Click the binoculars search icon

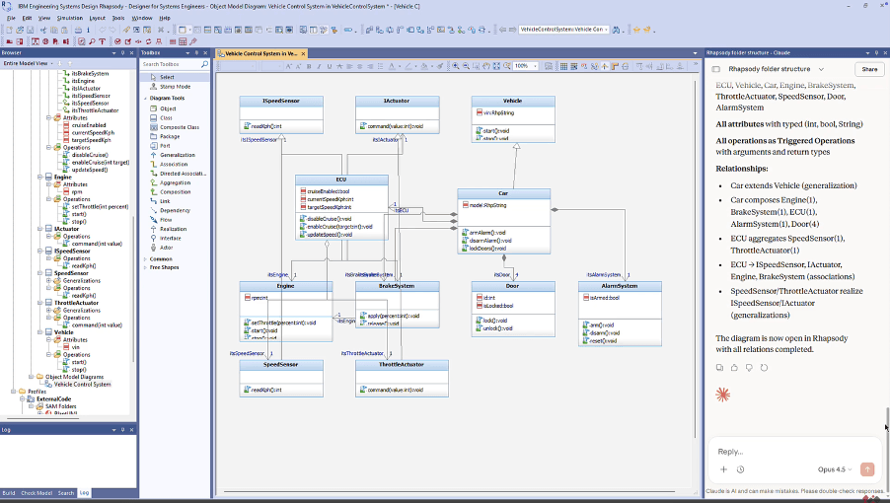(x=616, y=30)
